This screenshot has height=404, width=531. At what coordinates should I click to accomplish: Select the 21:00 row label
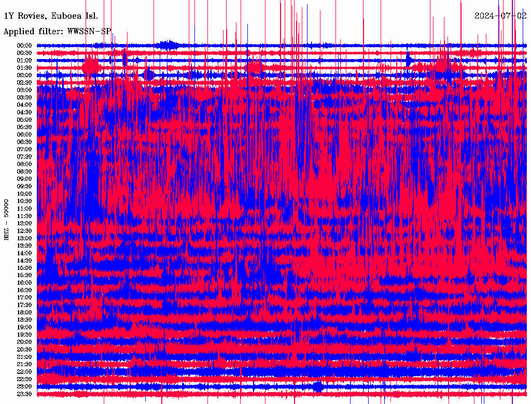[25, 357]
